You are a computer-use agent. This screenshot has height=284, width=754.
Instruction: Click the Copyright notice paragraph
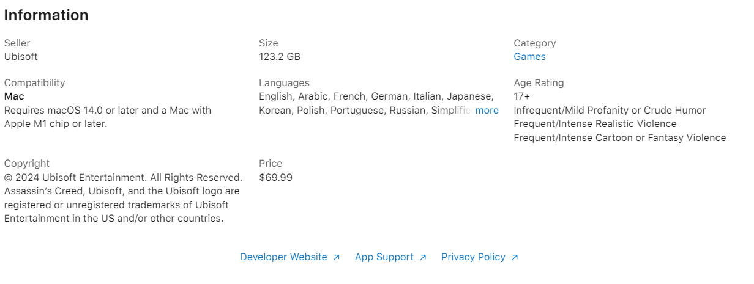click(x=123, y=198)
